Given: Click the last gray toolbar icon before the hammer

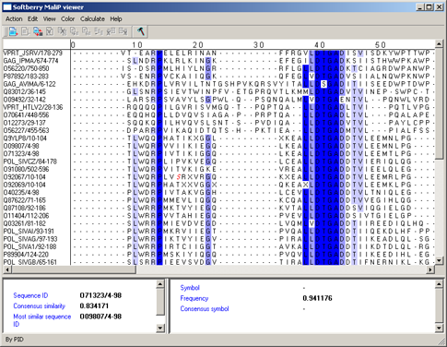Looking at the screenshot, I should pos(124,31).
